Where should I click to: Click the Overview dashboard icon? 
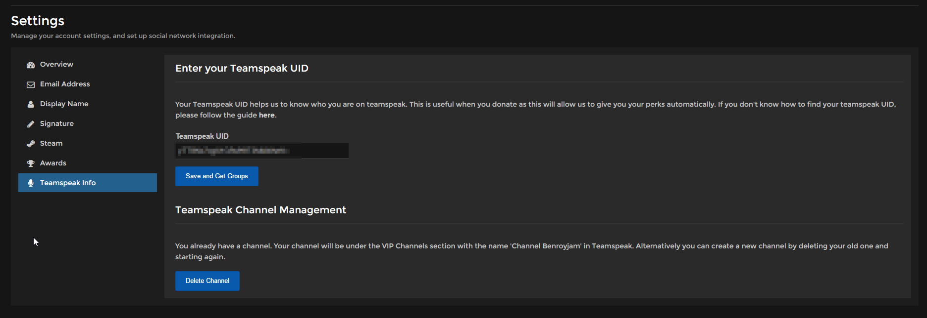(31, 65)
